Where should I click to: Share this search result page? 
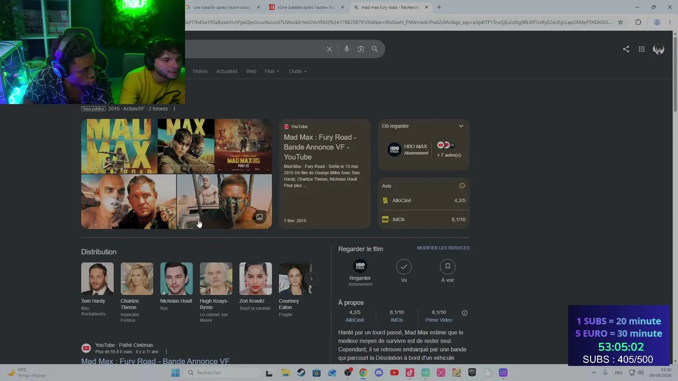(626, 49)
